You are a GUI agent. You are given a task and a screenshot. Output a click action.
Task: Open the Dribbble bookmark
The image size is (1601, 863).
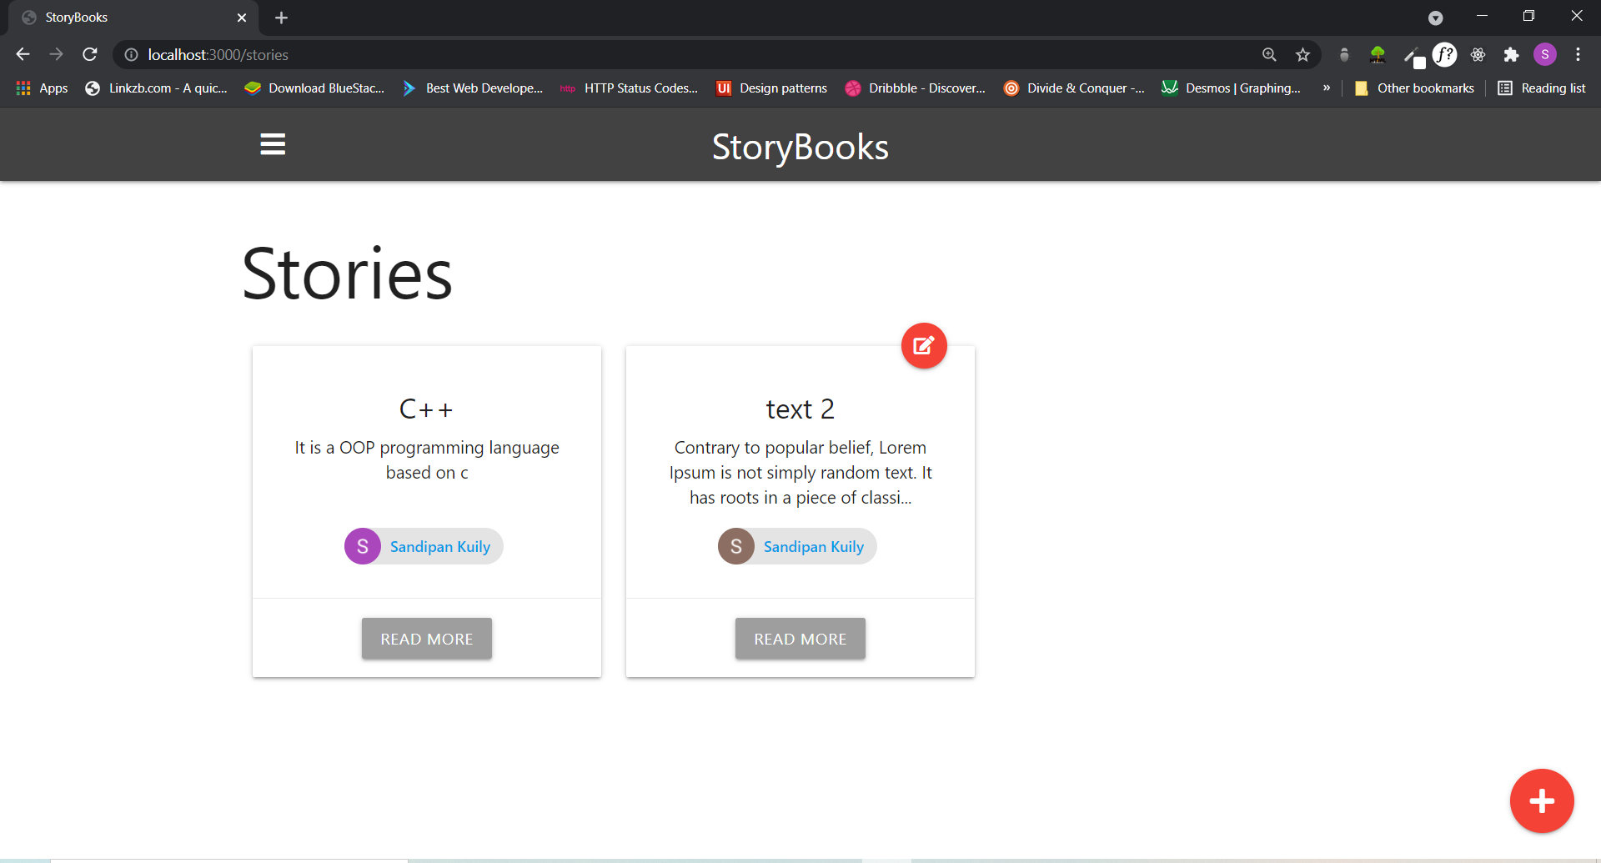coord(915,88)
